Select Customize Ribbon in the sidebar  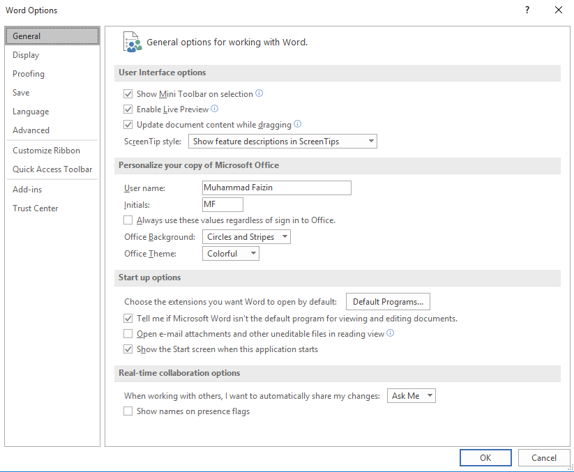[x=46, y=151]
